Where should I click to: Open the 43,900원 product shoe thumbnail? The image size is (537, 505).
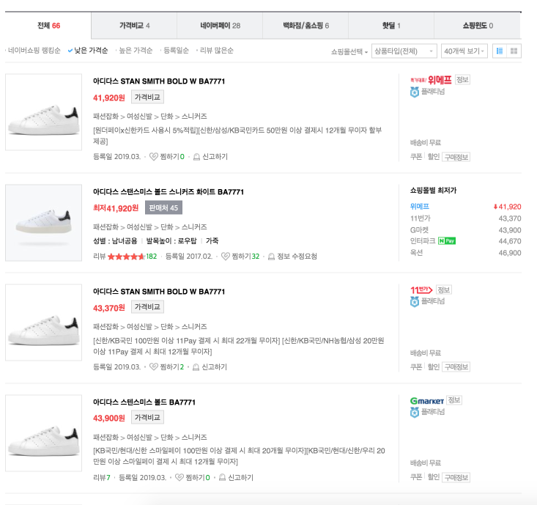[43, 433]
